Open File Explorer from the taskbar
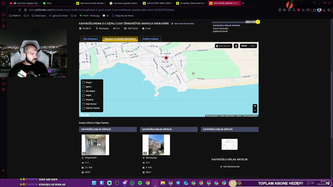Viewport: 333px width, 187px height. click(163, 183)
